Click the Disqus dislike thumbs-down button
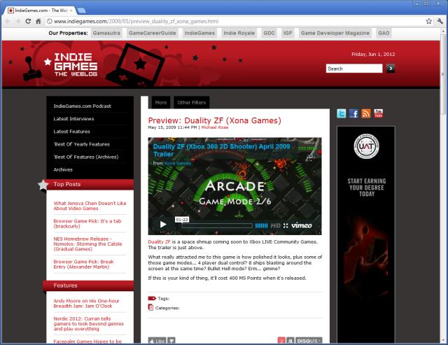Image resolution: width=448 pixels, height=345 pixels. pos(171,340)
